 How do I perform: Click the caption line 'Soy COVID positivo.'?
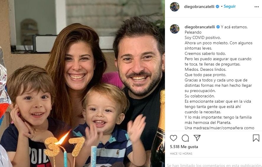point(203,37)
